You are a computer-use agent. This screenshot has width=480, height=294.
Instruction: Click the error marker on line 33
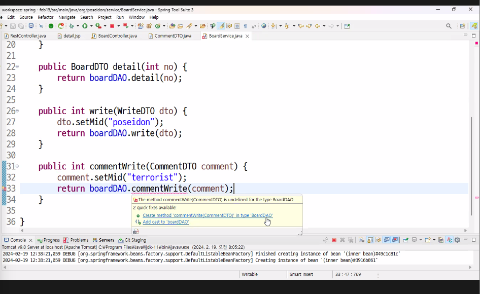pos(4,189)
